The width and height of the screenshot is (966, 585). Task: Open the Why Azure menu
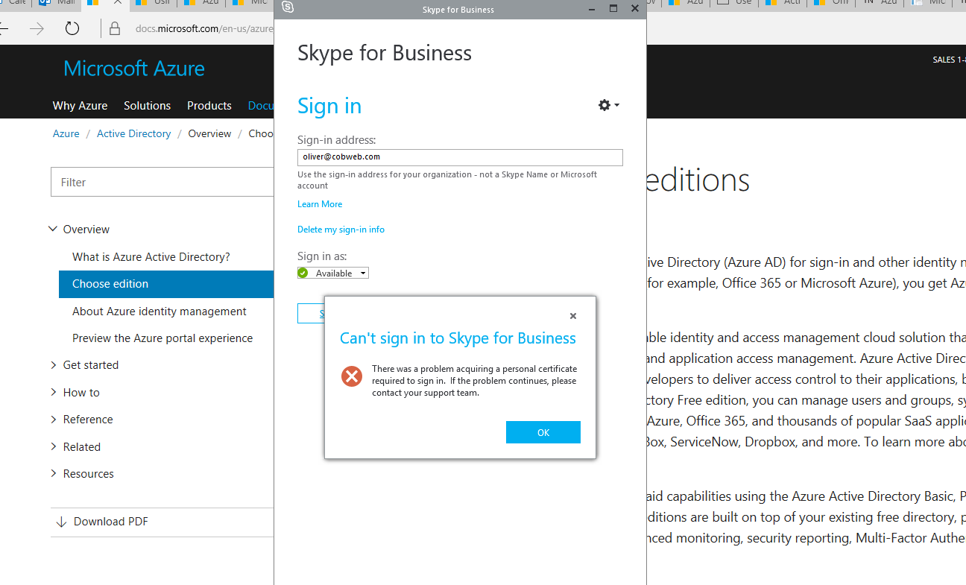coord(80,106)
